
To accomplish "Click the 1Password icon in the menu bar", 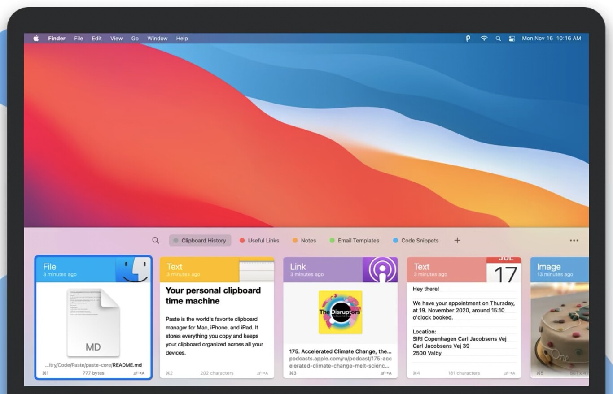I will coord(468,39).
